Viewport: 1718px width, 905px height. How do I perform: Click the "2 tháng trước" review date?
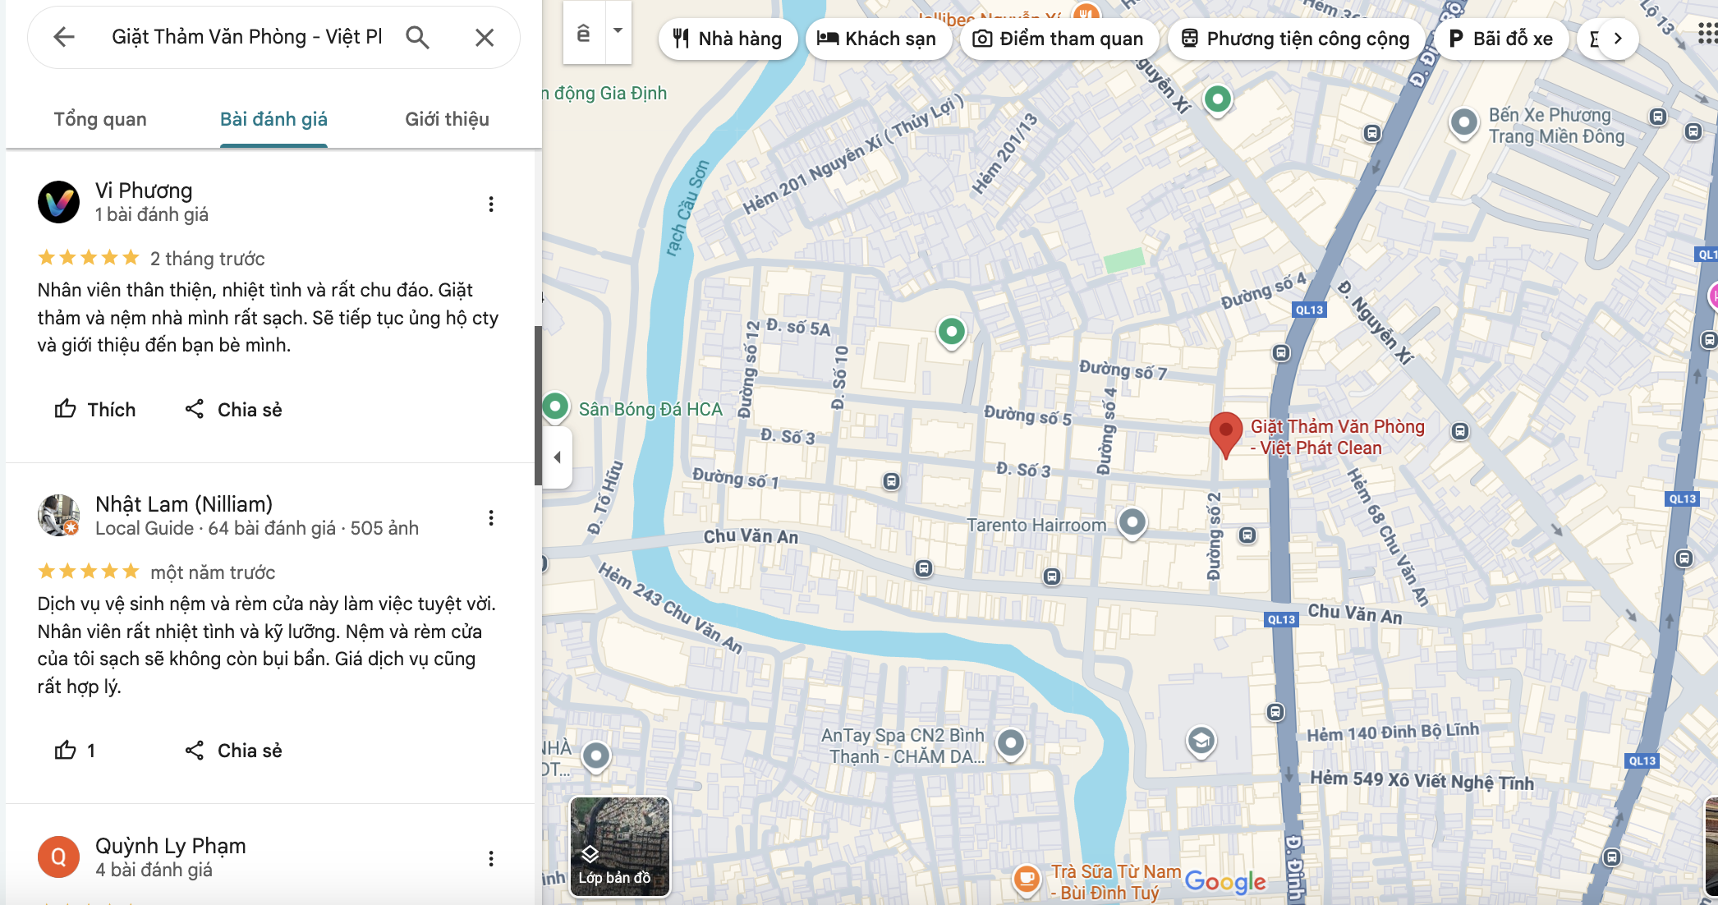pos(207,259)
